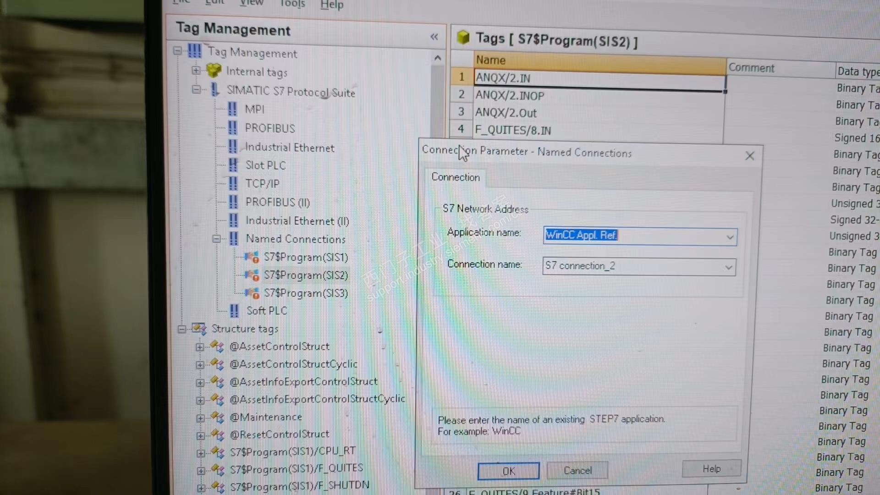Click the TCP/IP channel unit icon

click(x=233, y=183)
